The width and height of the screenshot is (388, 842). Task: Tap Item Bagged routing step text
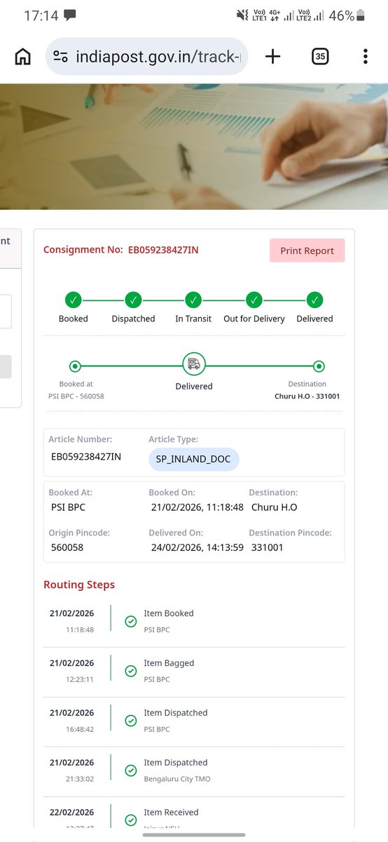[x=169, y=663]
